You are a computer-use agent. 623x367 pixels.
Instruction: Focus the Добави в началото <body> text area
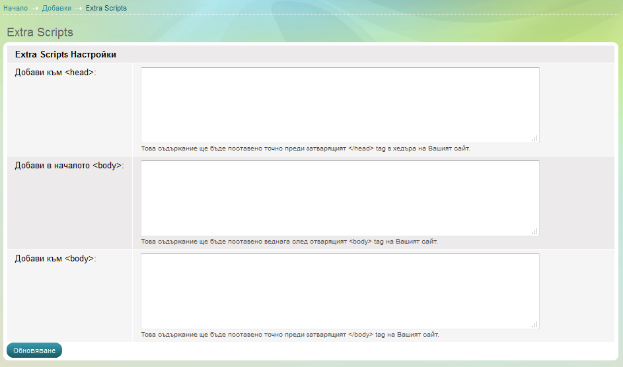coord(340,197)
